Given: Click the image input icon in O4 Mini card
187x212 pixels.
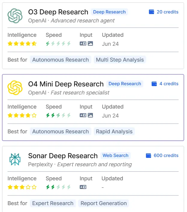Looking at the screenshot, I should coord(91,115).
